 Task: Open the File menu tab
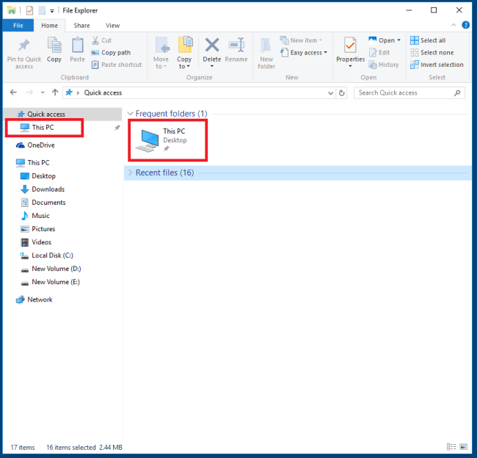coord(18,26)
